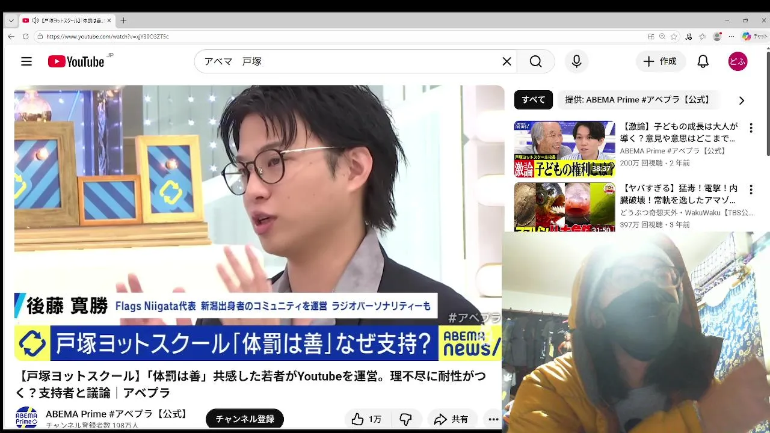Viewport: 770px width, 433px height.
Task: Add page to favorites star
Action: tap(674, 36)
